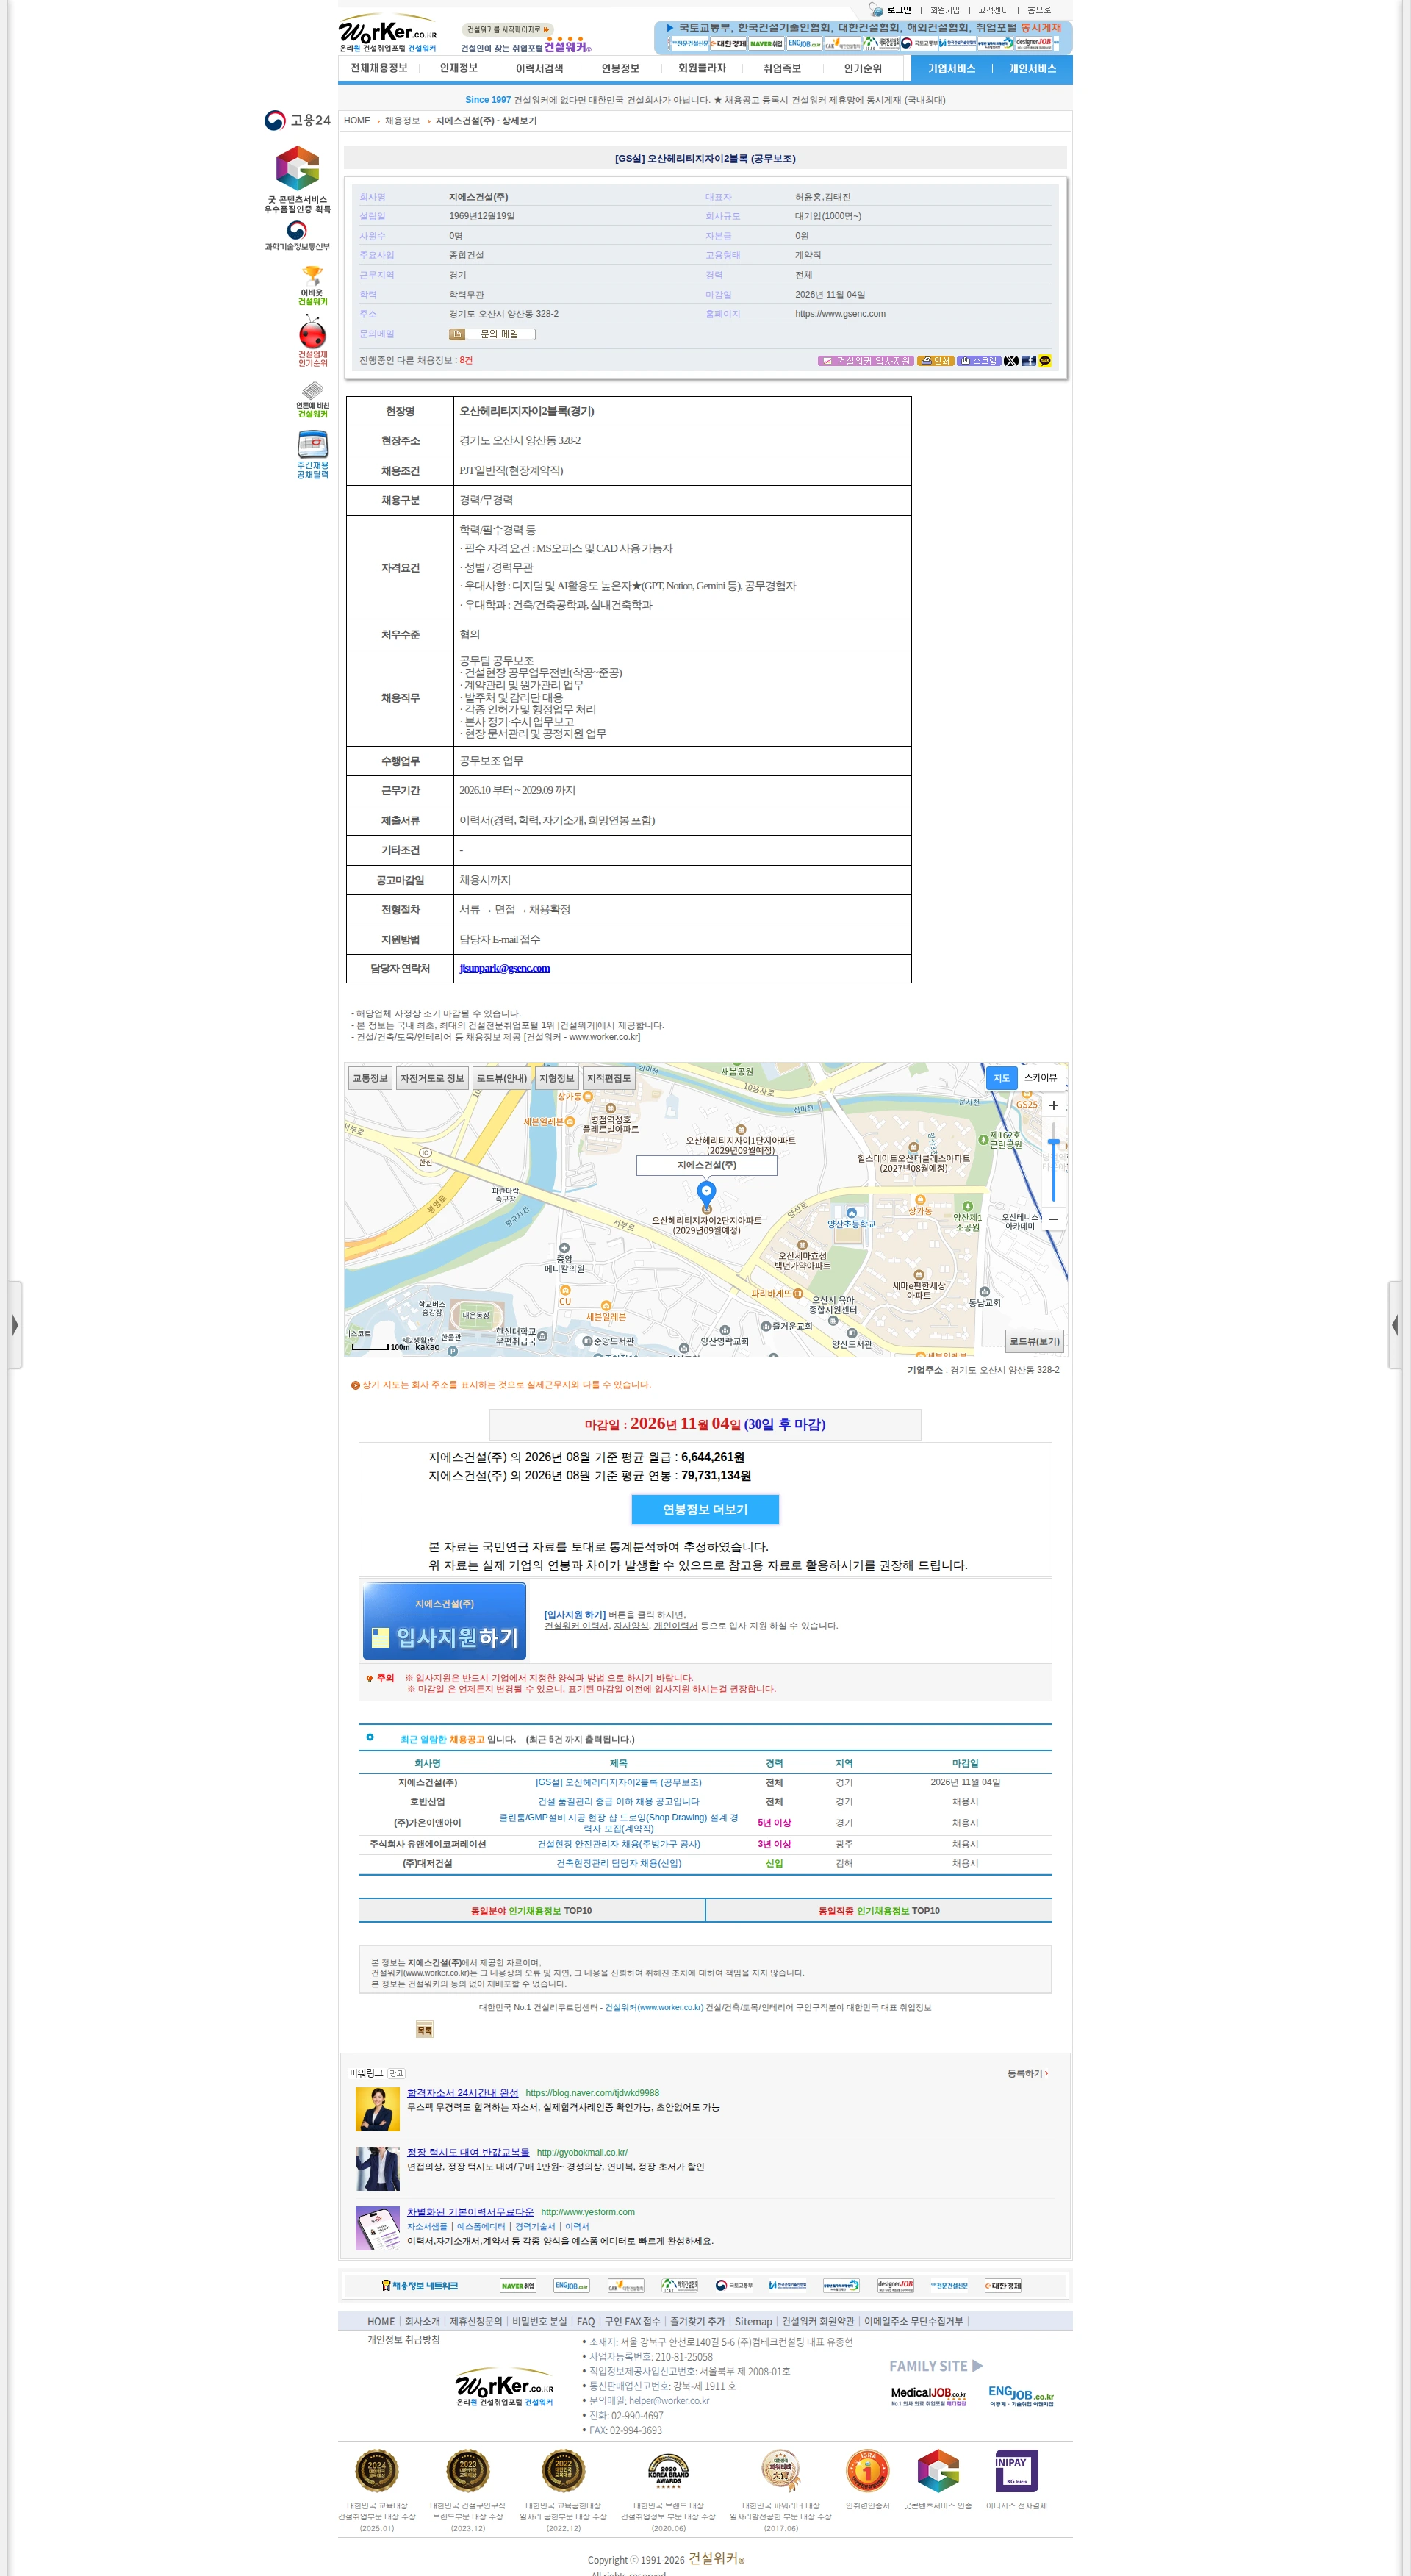1411x2576 pixels.
Task: Switch to the 개인서비스 tab
Action: [1032, 69]
